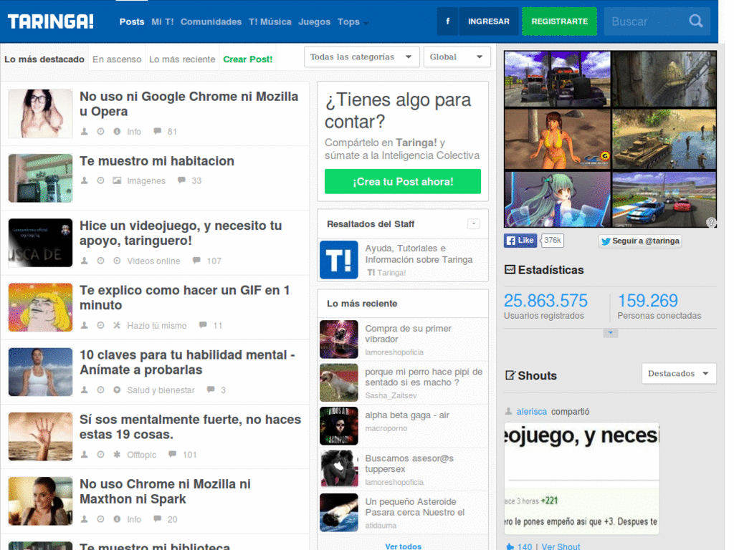Open the Juegos section

coord(315,21)
